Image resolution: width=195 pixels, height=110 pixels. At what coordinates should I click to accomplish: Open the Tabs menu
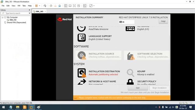tap(24, 6)
